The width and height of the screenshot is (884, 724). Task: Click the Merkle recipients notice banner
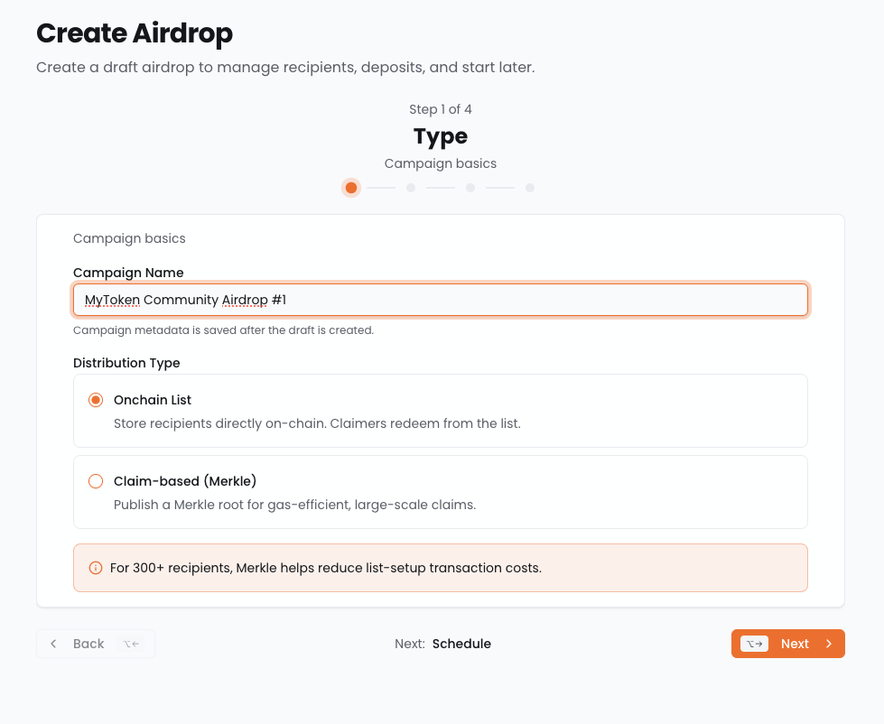point(440,568)
